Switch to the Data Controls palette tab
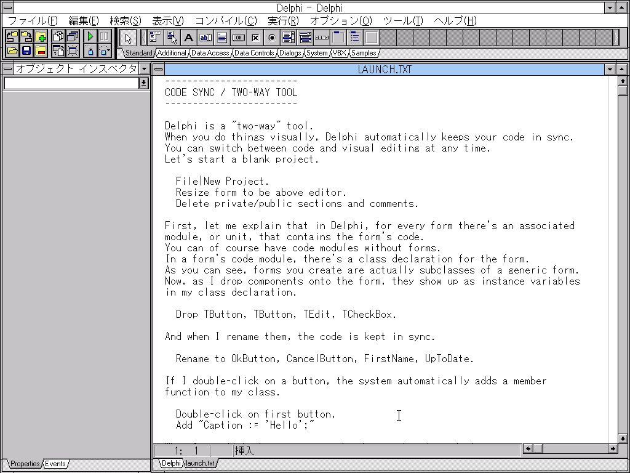Viewport: 630px width, 473px height. 254,53
